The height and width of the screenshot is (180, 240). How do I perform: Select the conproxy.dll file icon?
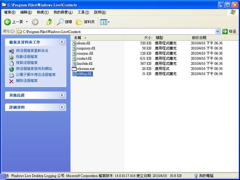(x=74, y=48)
